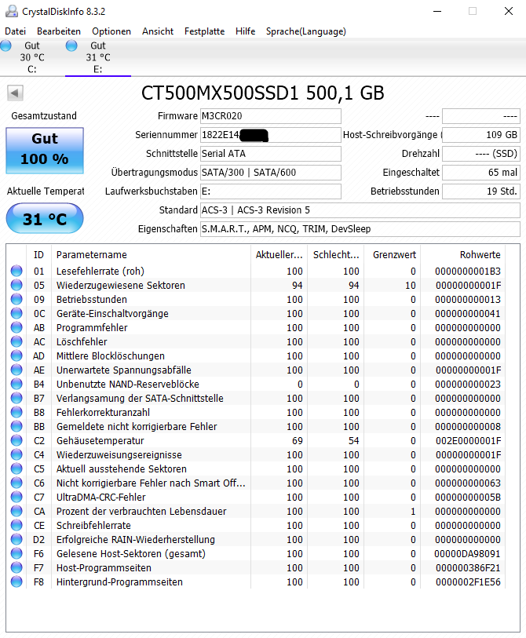Click the status icon for Mittlere Blocklöschungen

click(16, 355)
